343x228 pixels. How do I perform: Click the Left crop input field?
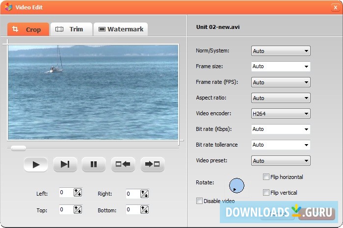coord(66,192)
